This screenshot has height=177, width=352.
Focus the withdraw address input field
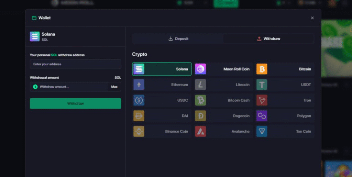tap(75, 64)
